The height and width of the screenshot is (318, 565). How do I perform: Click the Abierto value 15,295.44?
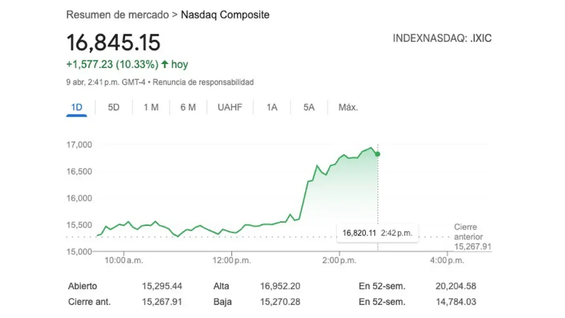[162, 286]
